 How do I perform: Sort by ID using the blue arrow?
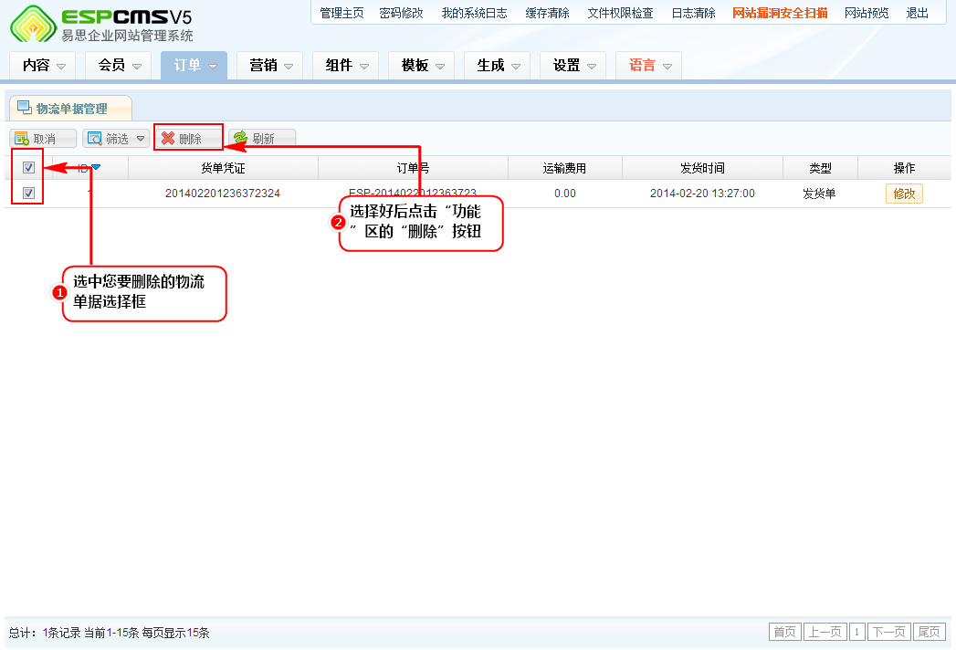tap(96, 168)
